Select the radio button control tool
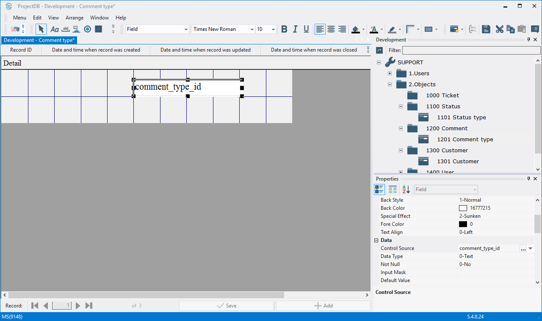The width and height of the screenshot is (542, 321). (x=87, y=29)
